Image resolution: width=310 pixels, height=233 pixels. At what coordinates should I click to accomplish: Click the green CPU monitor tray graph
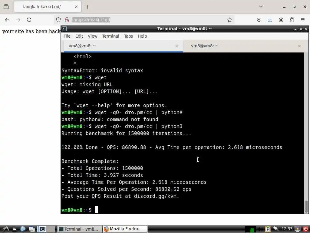(x=250, y=229)
